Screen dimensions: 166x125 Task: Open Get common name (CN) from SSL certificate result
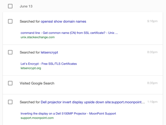(69, 33)
